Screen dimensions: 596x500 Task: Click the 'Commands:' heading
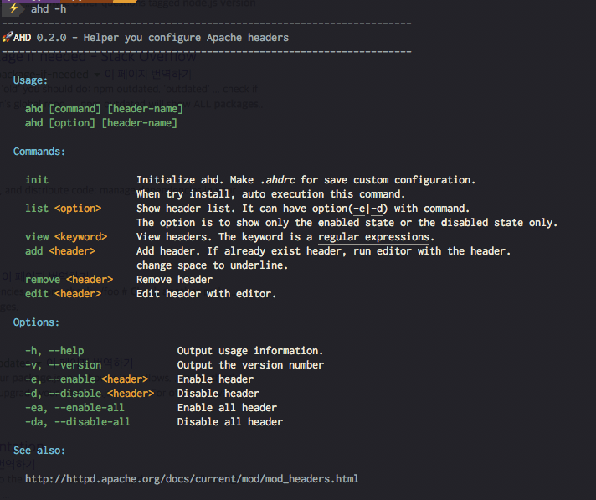tap(39, 152)
